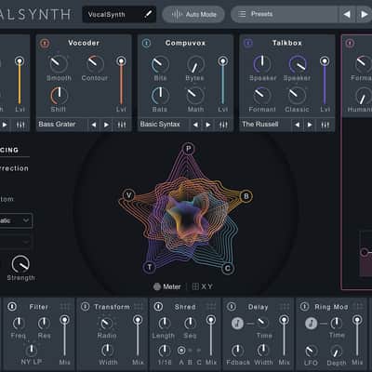The image size is (372, 372).
Task: Toggle the Ring Mod effect power button
Action: 304,306
